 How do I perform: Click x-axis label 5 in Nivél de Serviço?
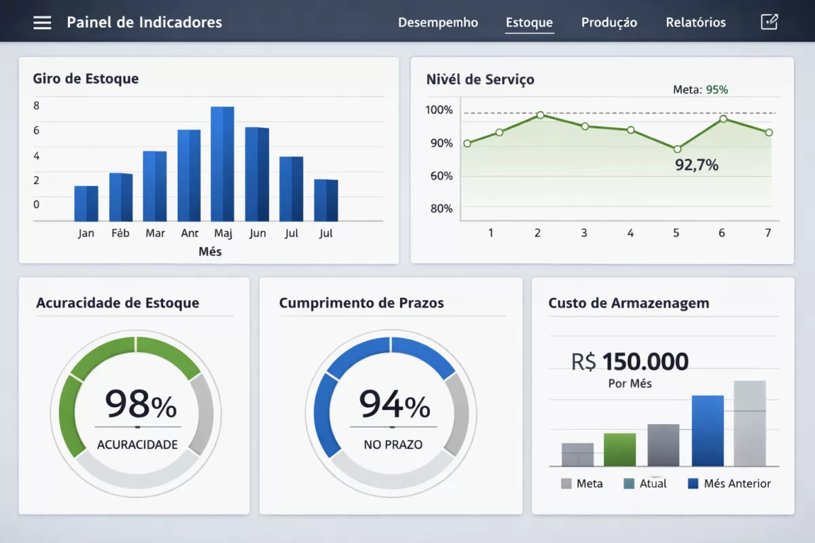676,233
